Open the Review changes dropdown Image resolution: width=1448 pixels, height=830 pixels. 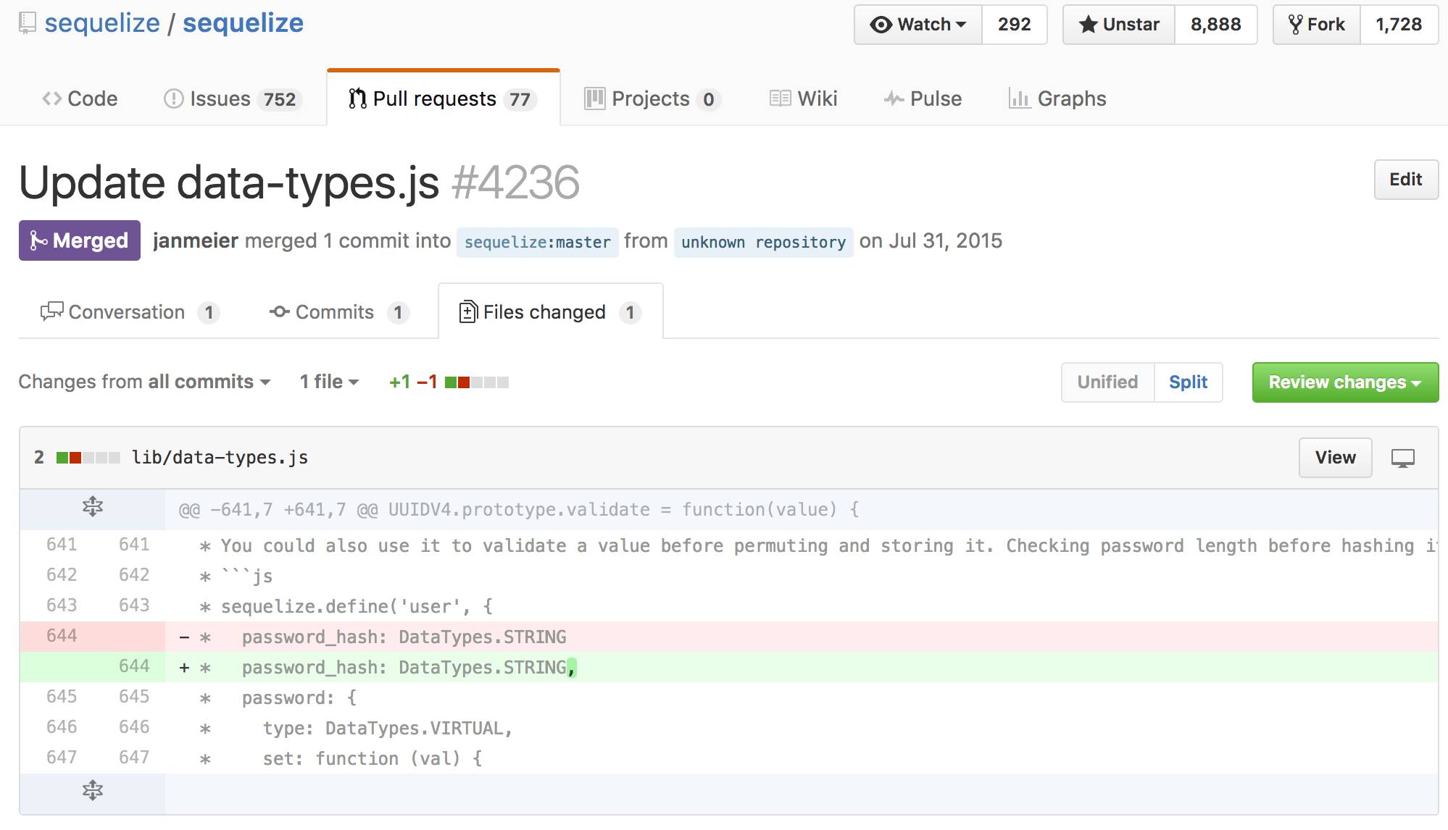point(1345,382)
